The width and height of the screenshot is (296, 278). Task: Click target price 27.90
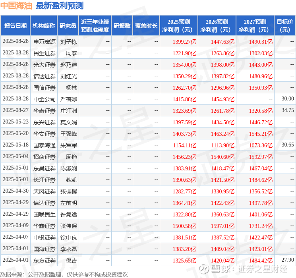[x=288, y=260]
